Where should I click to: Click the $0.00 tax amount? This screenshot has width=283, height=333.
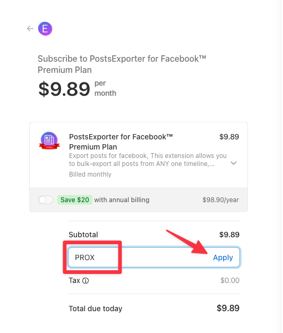pos(230,280)
